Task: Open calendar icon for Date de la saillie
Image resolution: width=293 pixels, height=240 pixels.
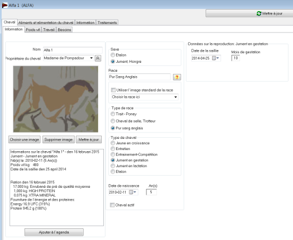Action: [214, 58]
